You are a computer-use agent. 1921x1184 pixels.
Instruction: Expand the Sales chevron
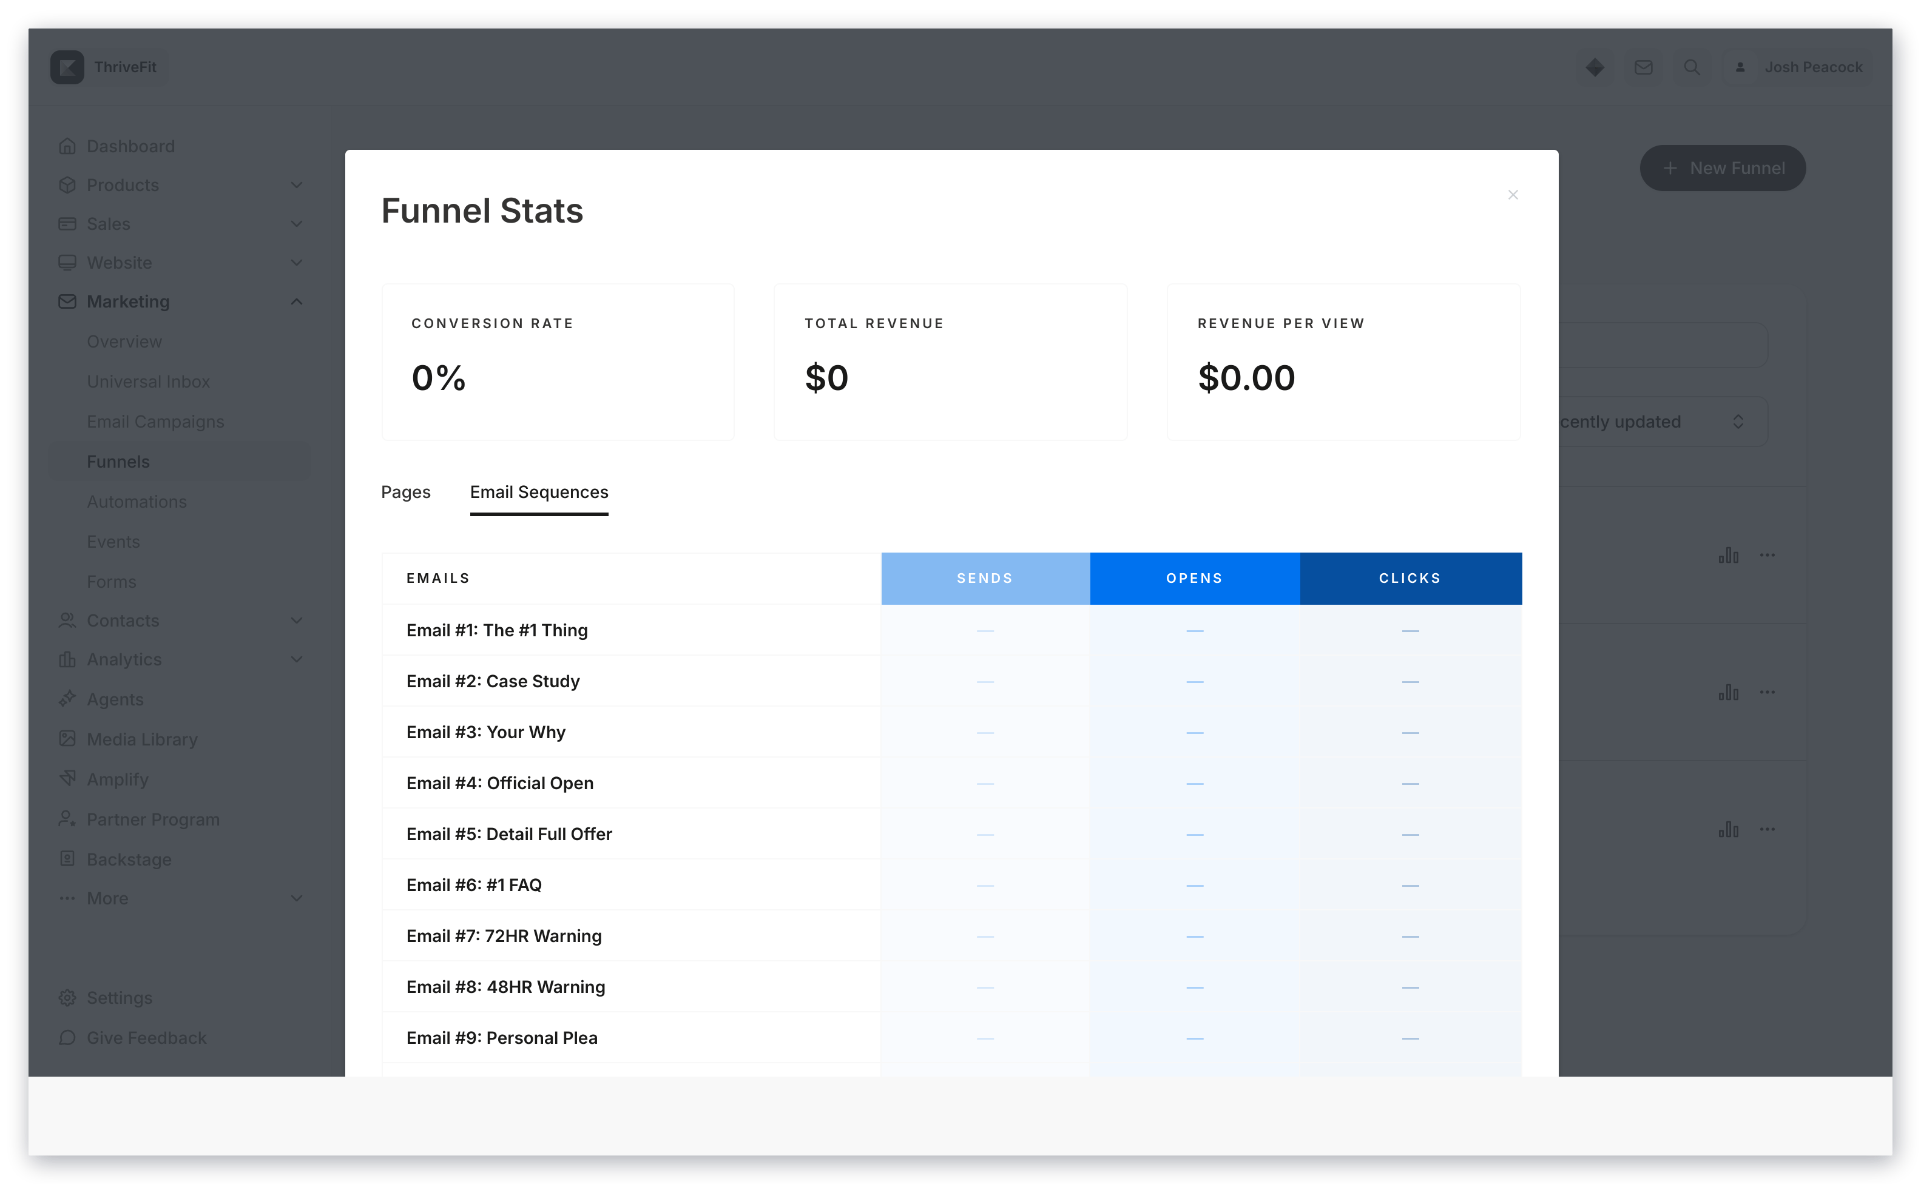296,223
